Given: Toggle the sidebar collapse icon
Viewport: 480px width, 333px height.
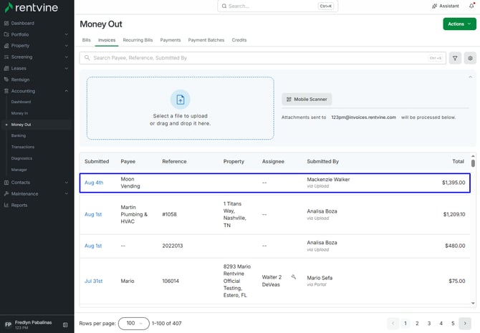Looking at the screenshot, I should click(x=65, y=324).
